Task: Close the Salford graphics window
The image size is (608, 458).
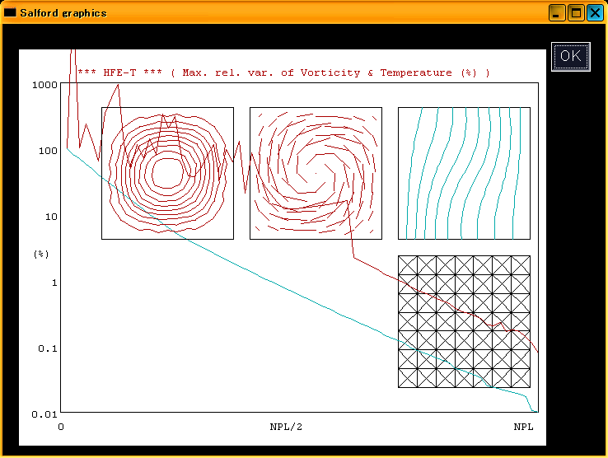Action: [x=595, y=13]
